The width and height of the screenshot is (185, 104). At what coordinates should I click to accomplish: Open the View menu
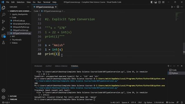29,2
